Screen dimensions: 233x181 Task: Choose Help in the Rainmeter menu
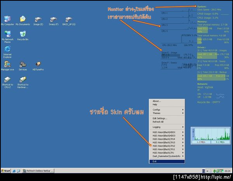167,105
